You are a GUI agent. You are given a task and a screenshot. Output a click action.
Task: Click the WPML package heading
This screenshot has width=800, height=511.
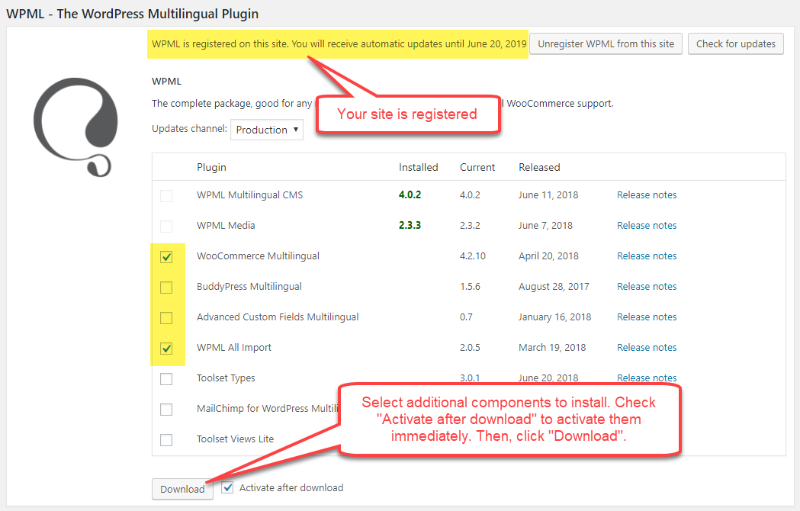point(166,81)
